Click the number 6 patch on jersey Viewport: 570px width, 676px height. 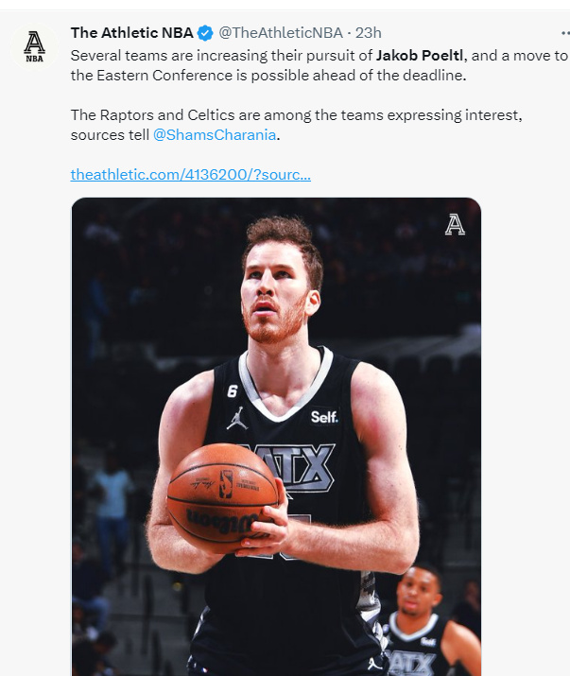(233, 391)
